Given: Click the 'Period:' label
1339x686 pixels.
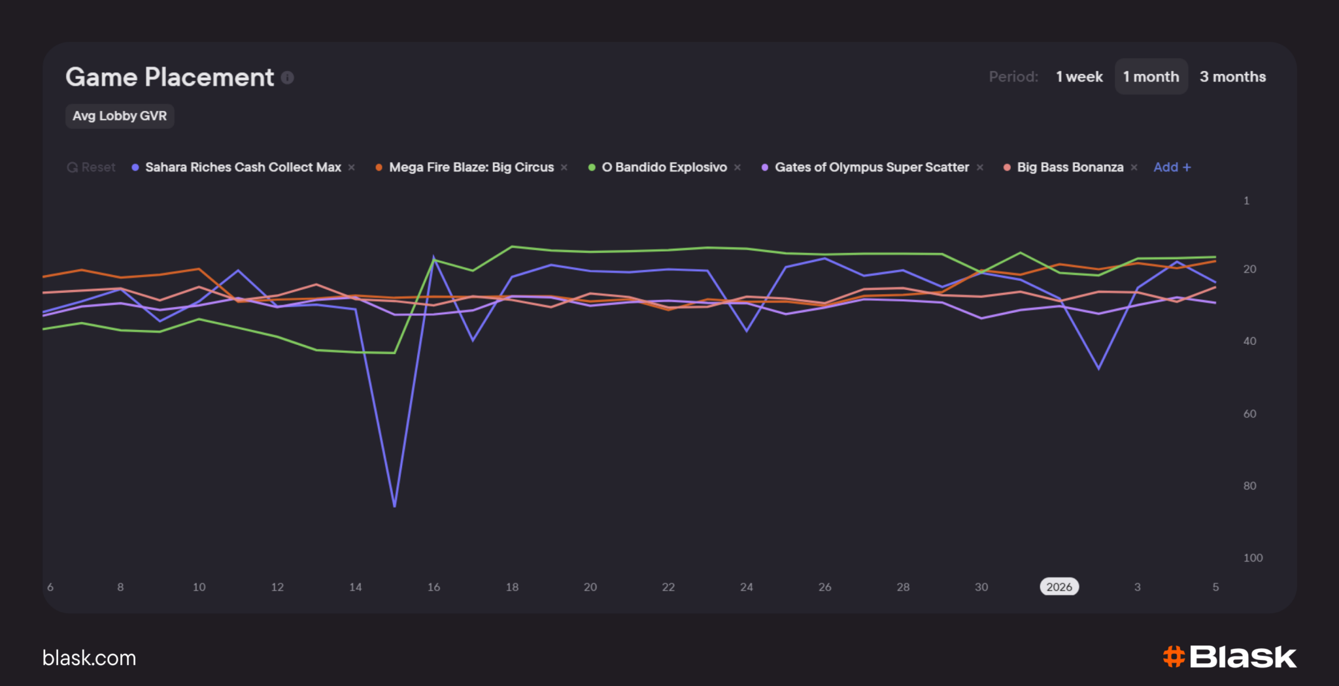Looking at the screenshot, I should [1013, 77].
